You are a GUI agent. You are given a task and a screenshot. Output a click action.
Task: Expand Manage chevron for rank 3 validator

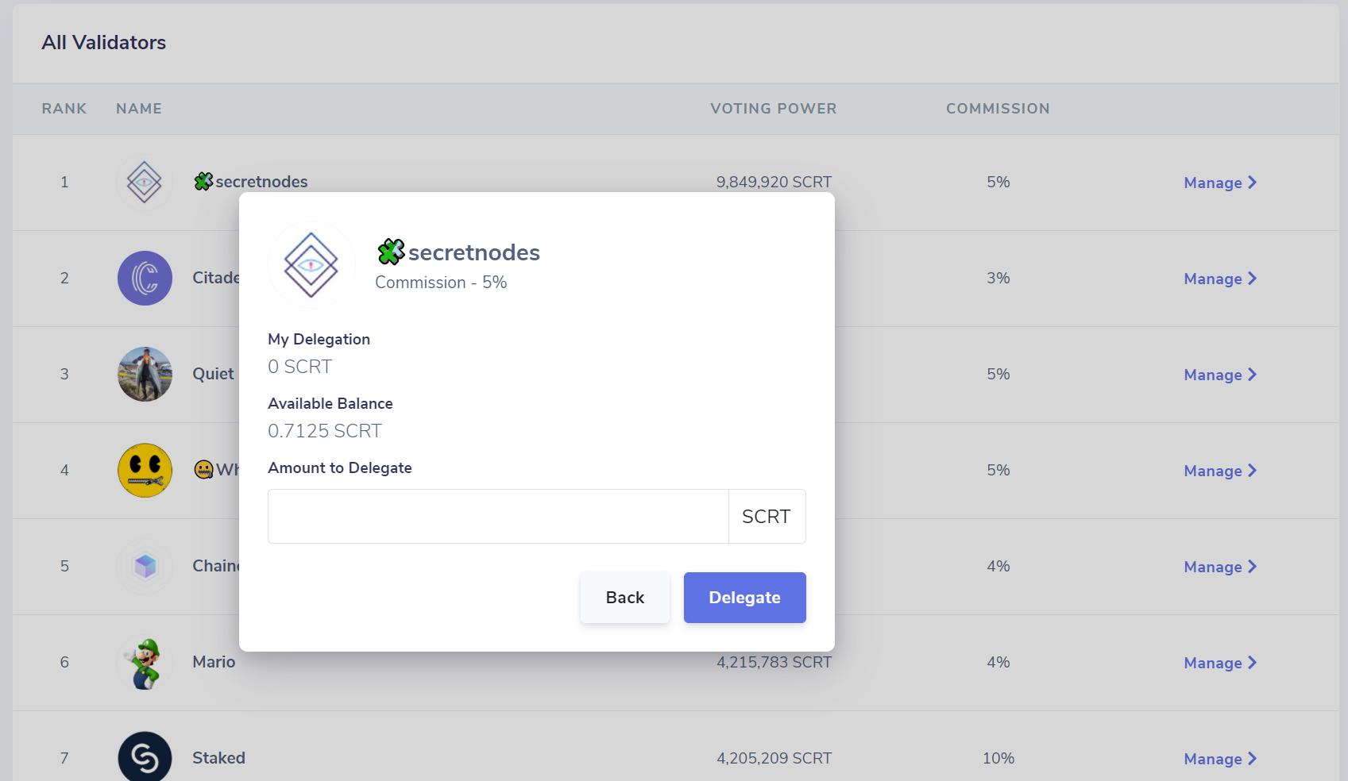pyautogui.click(x=1252, y=375)
